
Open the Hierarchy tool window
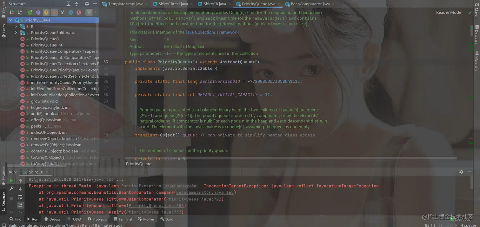476,61
